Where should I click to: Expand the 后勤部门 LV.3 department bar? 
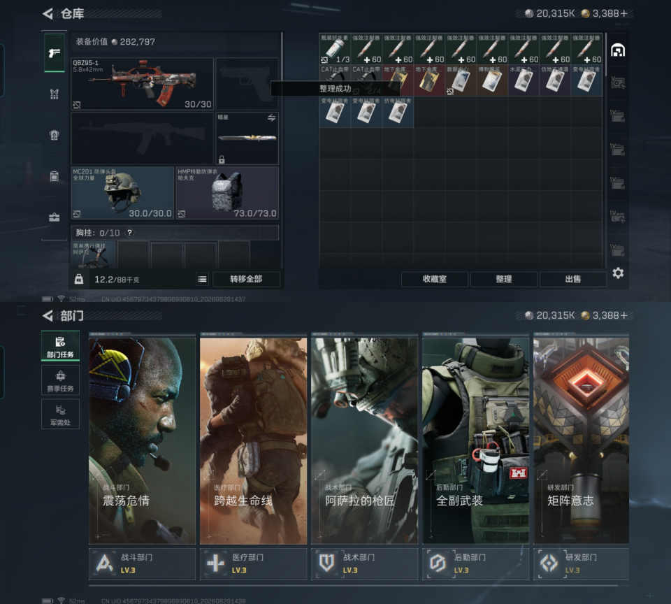pos(475,564)
